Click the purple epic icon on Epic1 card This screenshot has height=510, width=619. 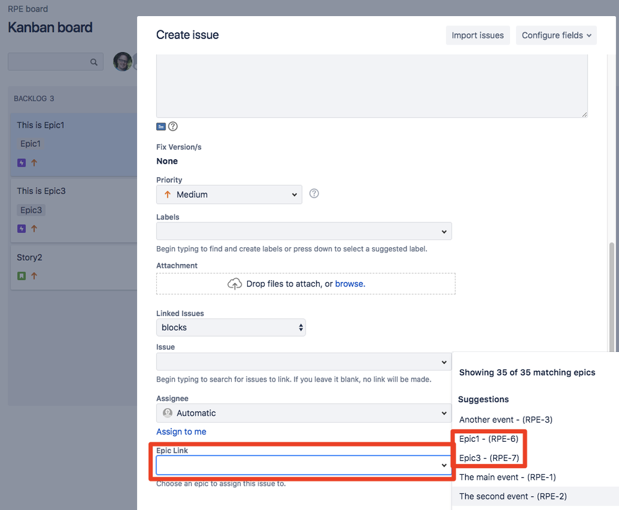[x=22, y=162]
